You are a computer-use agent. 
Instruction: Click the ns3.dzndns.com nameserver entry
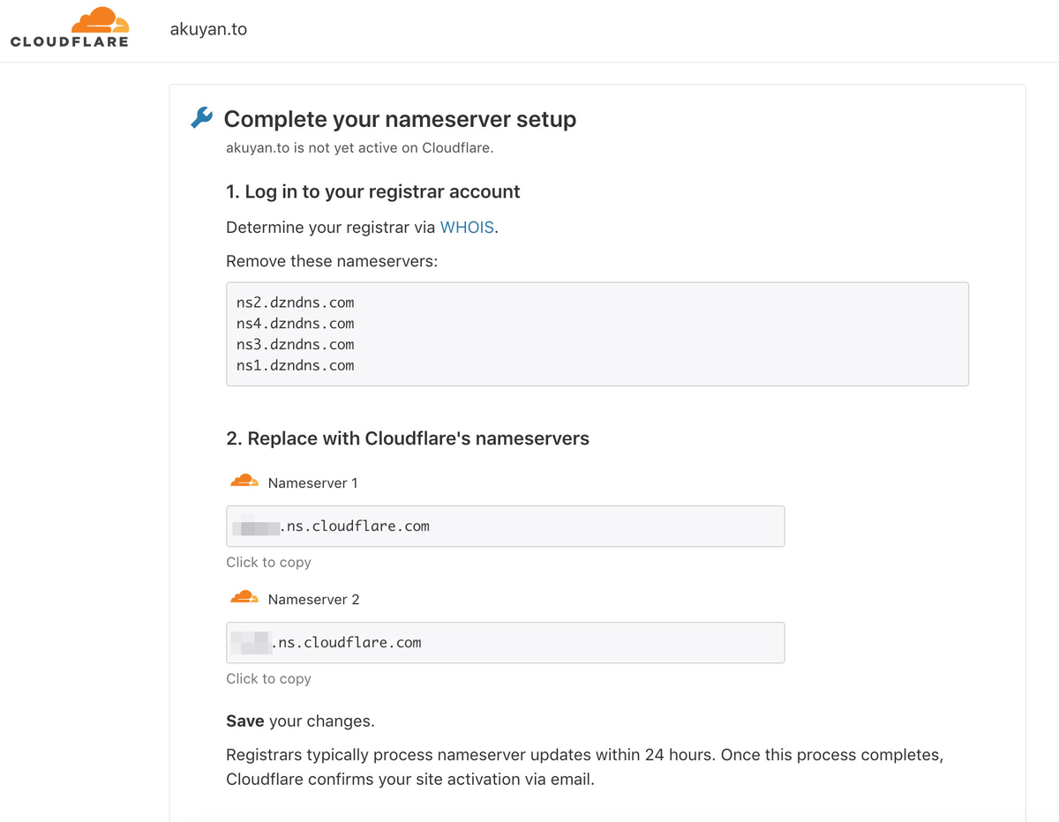point(296,345)
